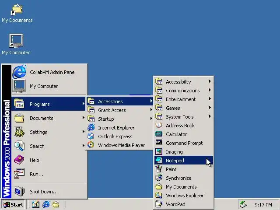Viewport: 280px width, 210px height.
Task: Launch Paint from the Accessories list
Action: click(184, 169)
